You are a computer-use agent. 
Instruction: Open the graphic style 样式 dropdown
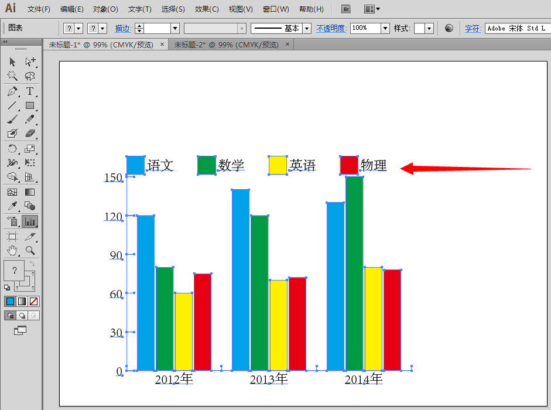(x=429, y=29)
